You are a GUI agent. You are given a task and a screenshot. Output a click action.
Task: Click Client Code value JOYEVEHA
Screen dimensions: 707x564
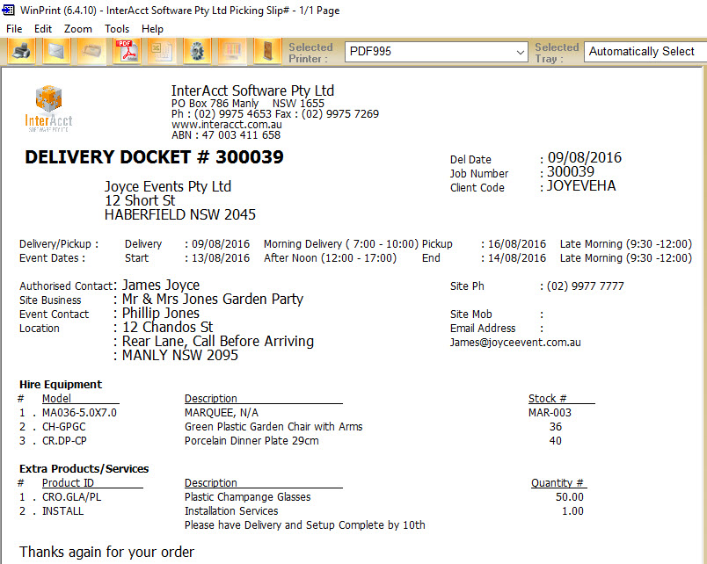point(580,185)
